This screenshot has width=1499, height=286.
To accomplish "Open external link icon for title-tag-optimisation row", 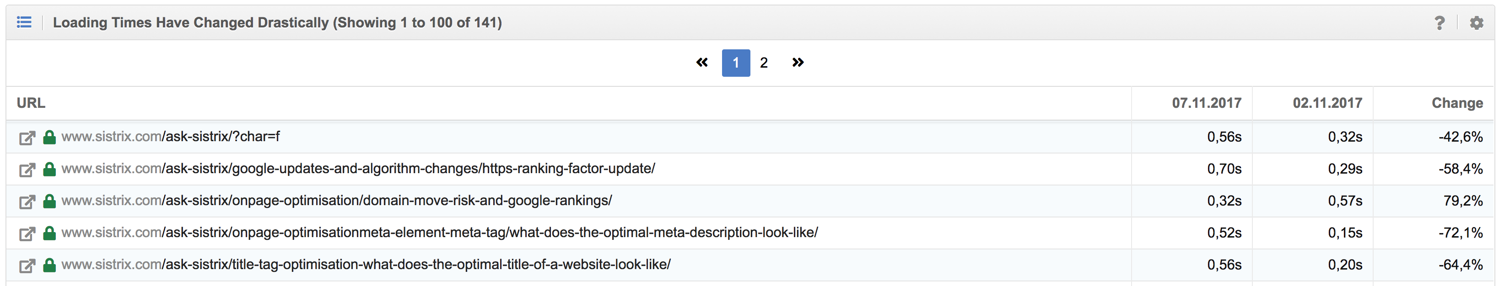I will point(27,265).
